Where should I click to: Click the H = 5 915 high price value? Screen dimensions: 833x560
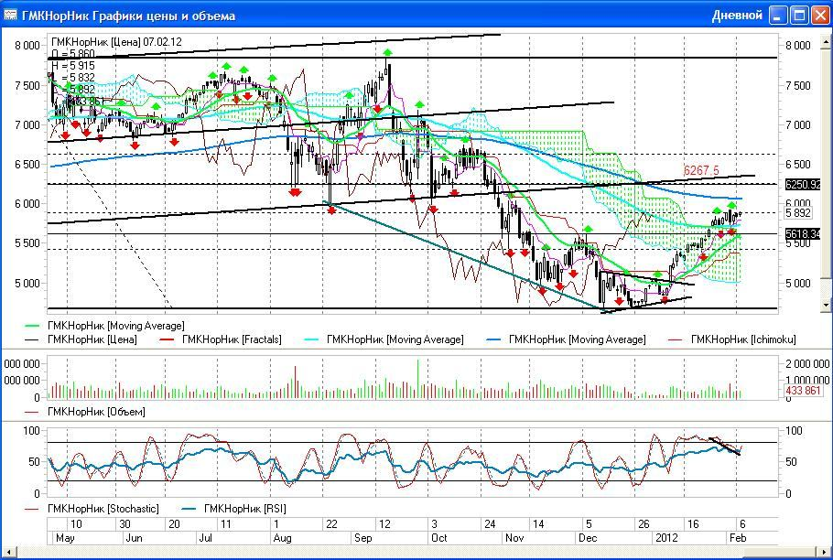(73, 65)
